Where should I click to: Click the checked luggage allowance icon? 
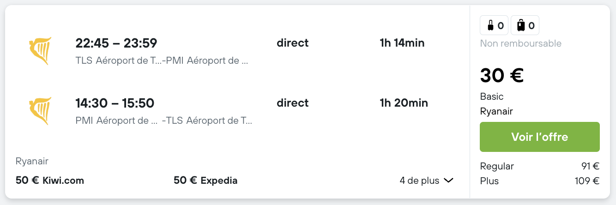pyautogui.click(x=525, y=25)
